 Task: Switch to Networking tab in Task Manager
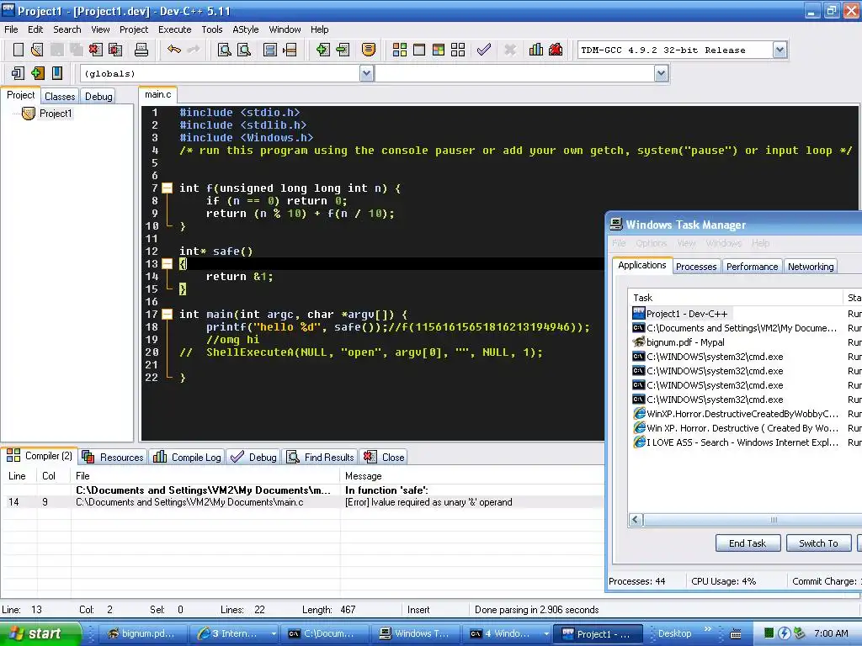pyautogui.click(x=811, y=267)
